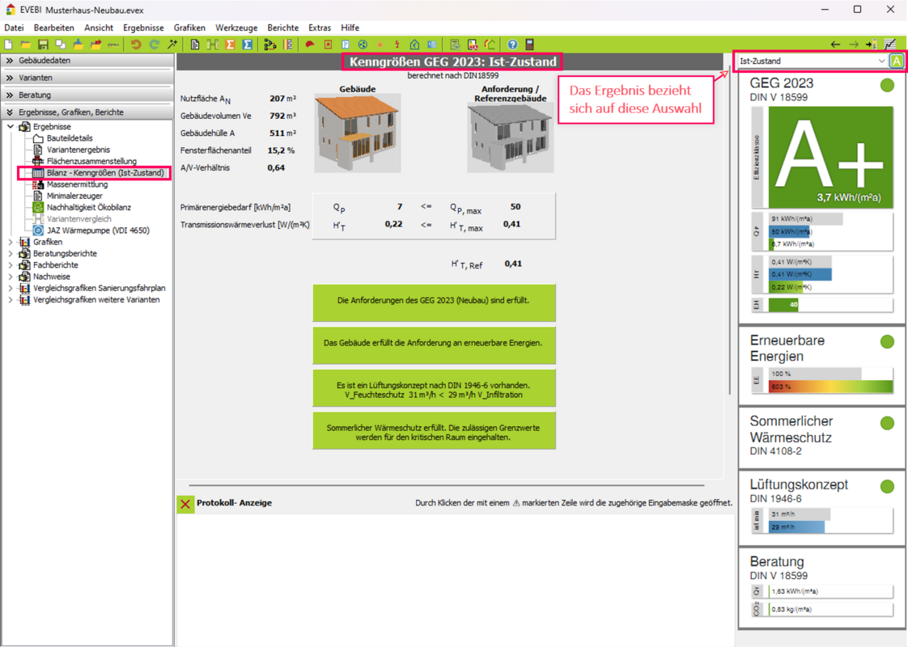Click the orange sigma sum icon

[230, 44]
